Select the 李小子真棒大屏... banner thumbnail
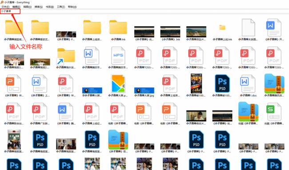The height and width of the screenshot is (170, 289). [92, 90]
